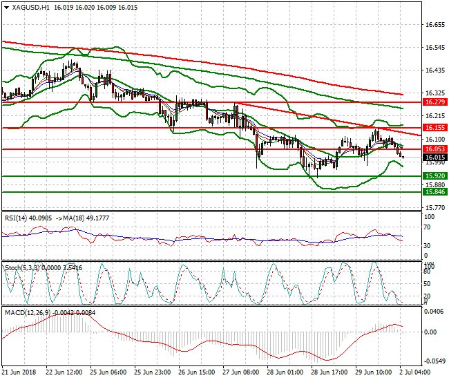Screen dimensions: 449x380
Task: Open the chart dropdown triangle beside XAGUSD,H1
Action: 7,8
